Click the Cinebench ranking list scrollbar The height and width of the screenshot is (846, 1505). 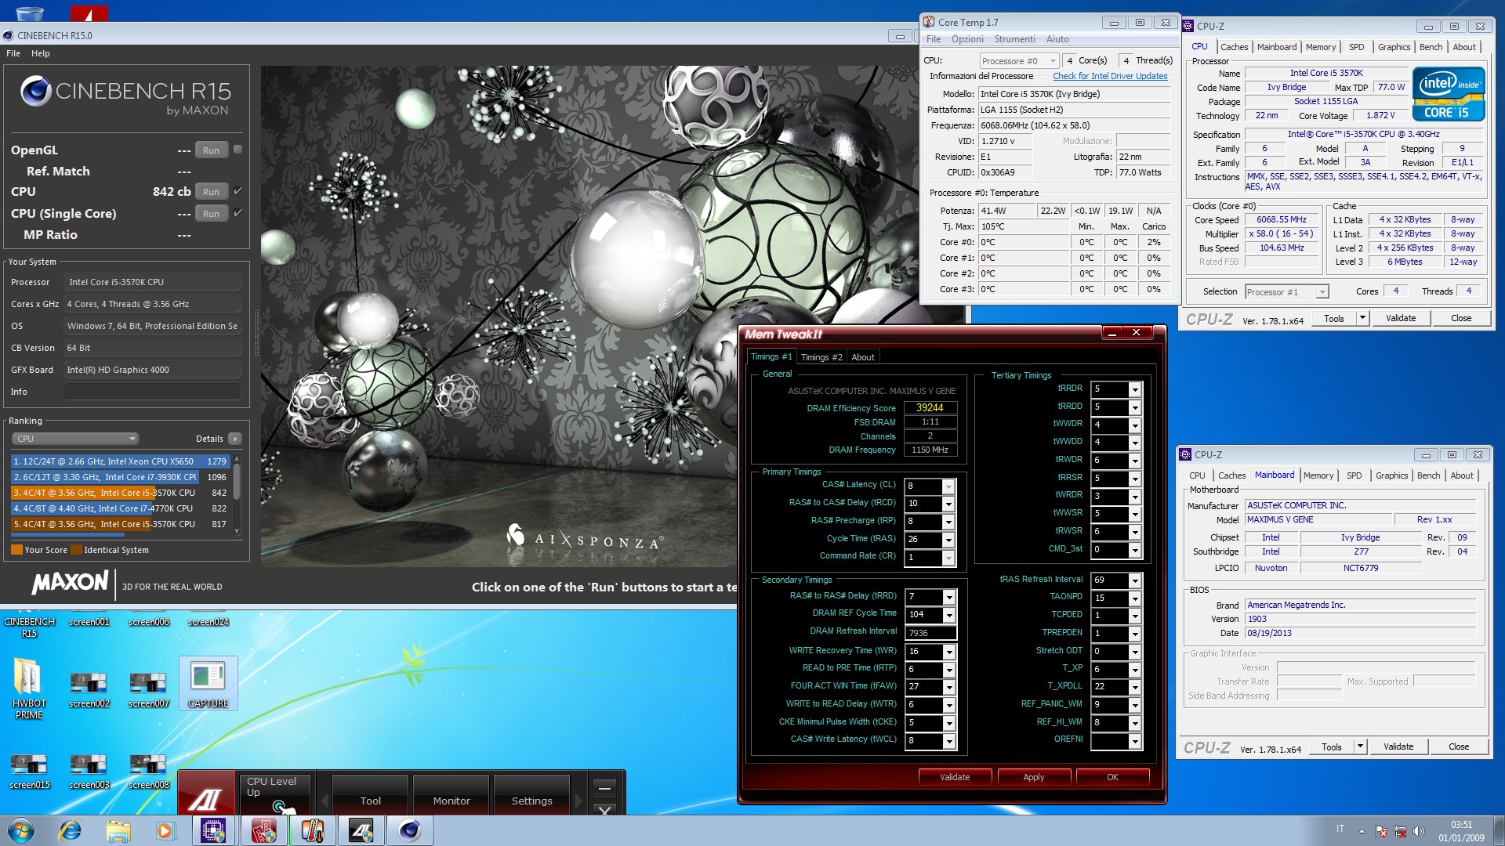click(237, 493)
